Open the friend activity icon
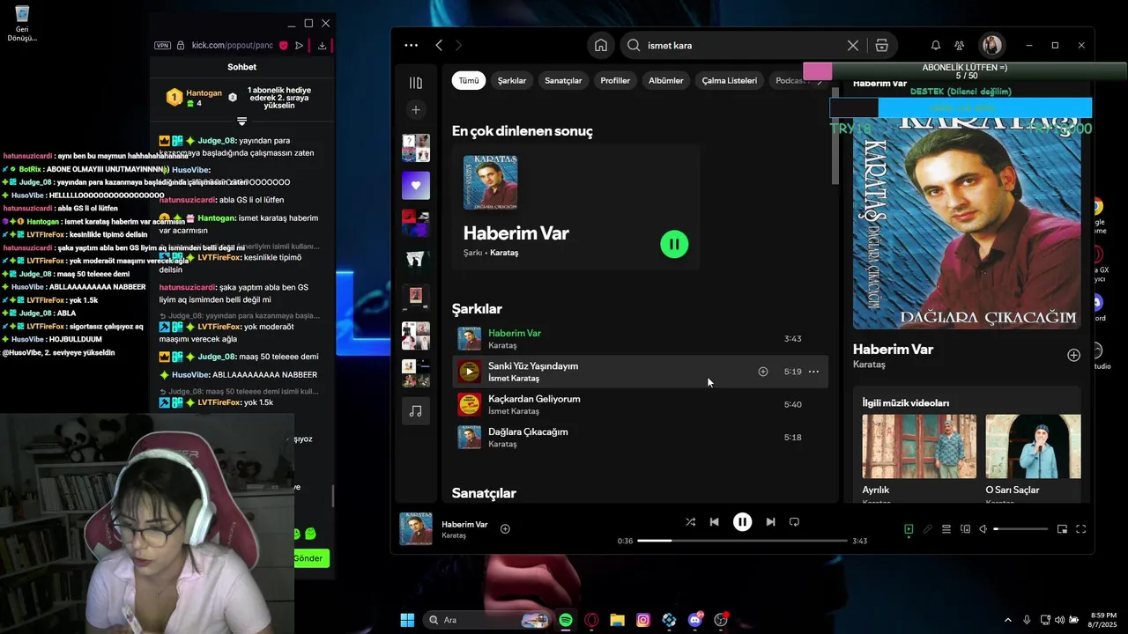1128x634 pixels. coord(960,45)
